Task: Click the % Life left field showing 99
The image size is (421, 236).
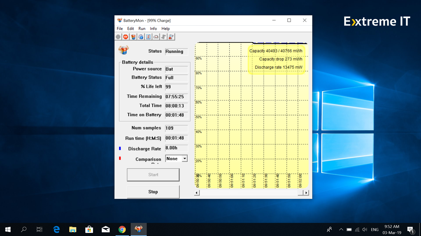Action: (177, 87)
